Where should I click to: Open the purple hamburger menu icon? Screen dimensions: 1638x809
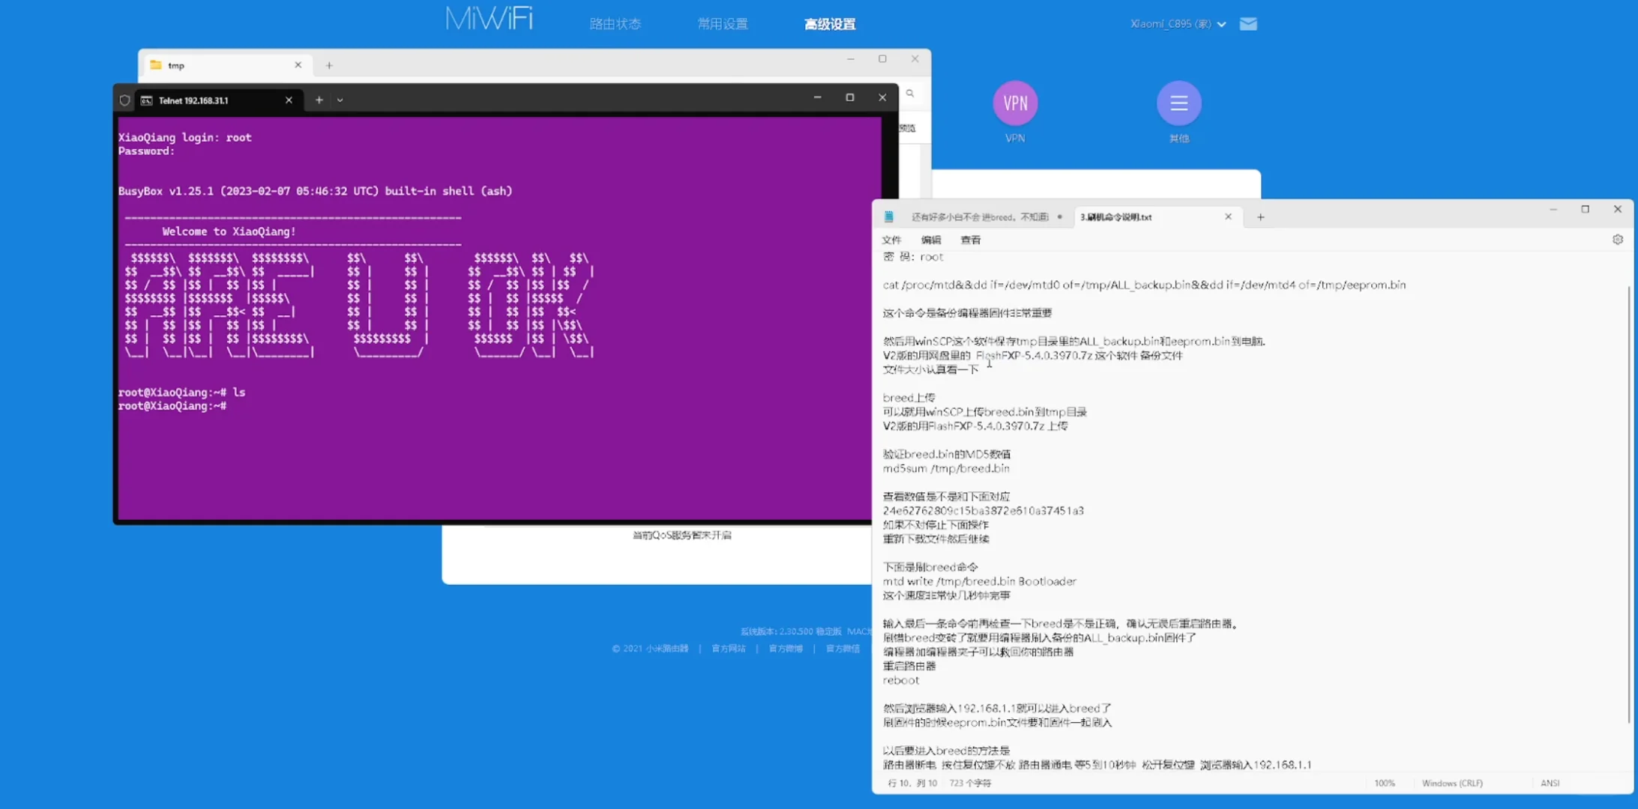(x=1178, y=103)
